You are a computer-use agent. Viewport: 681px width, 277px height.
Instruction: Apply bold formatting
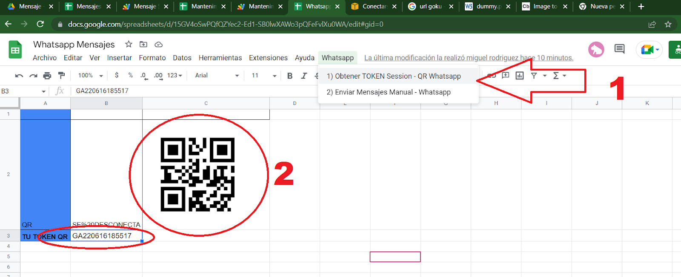(290, 76)
